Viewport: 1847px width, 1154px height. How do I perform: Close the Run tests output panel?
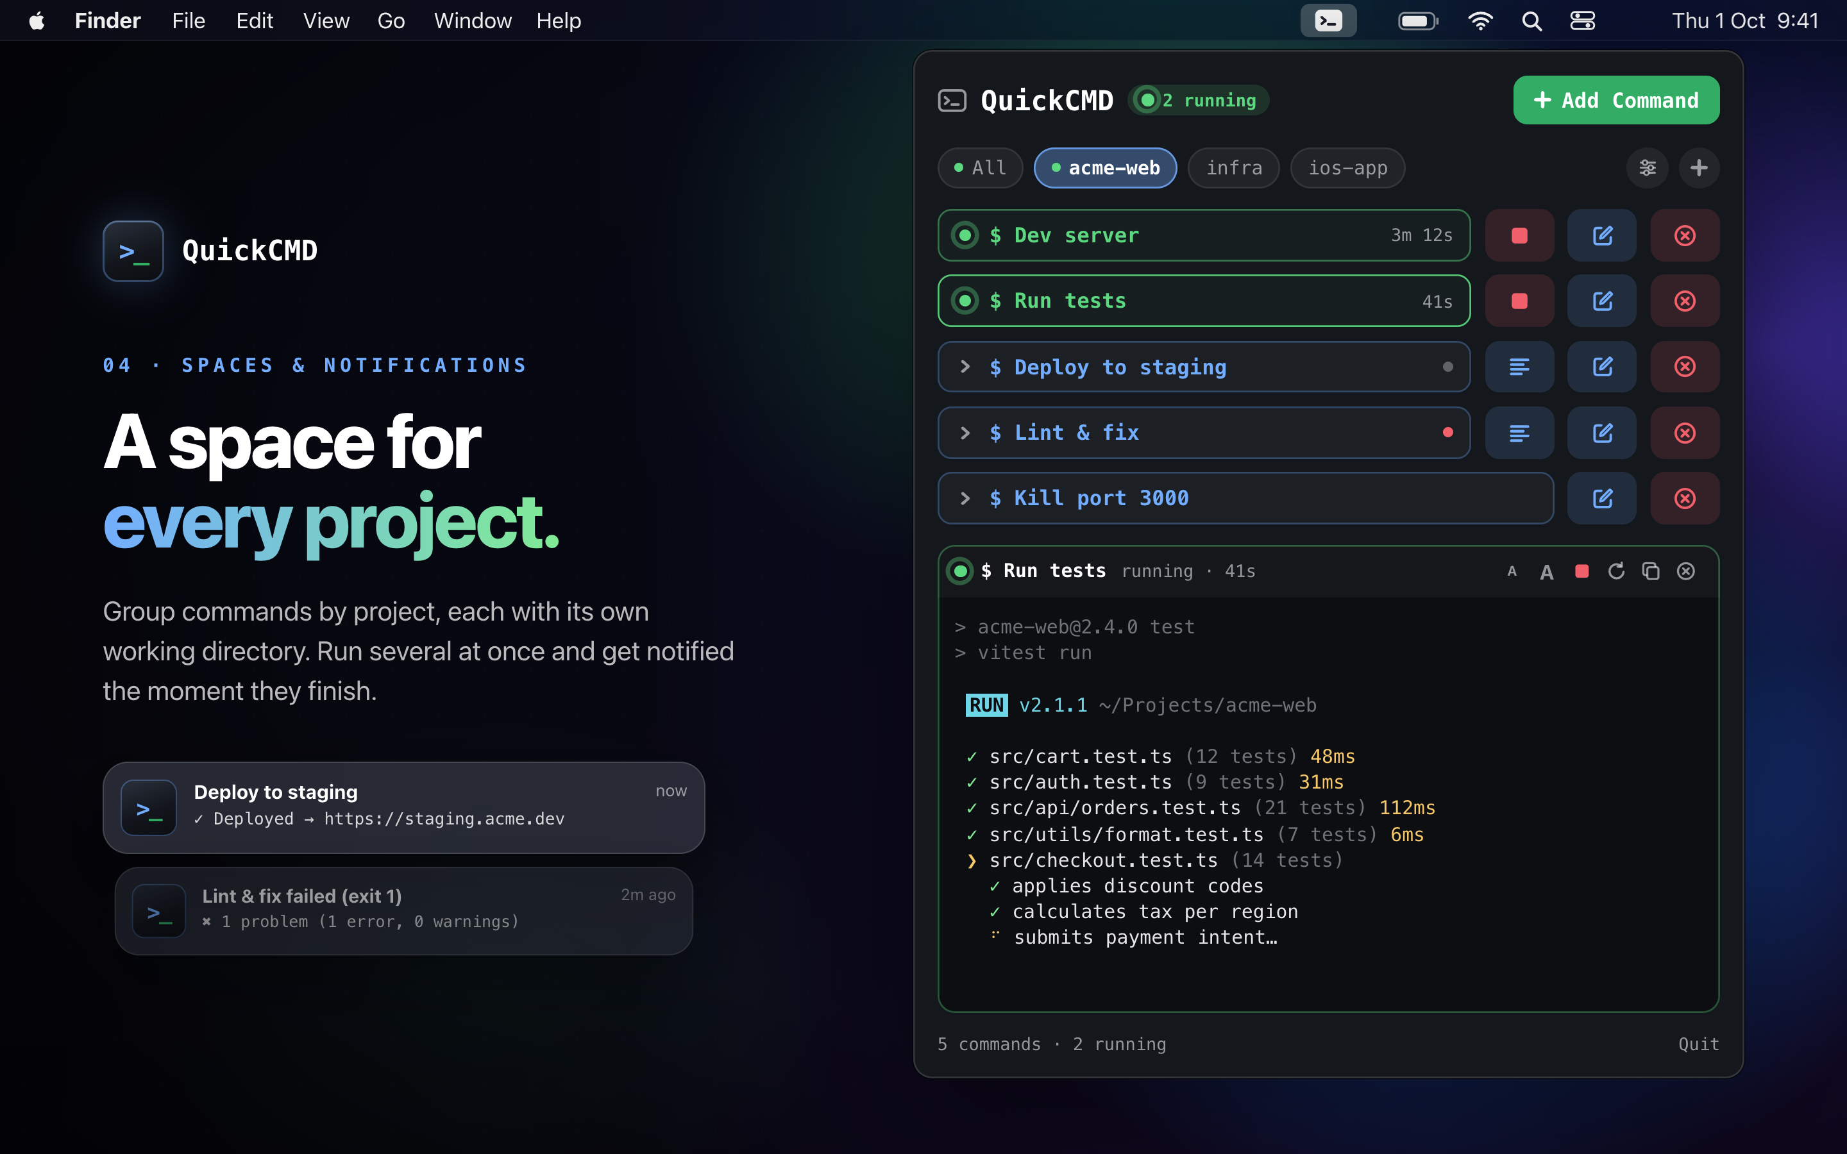1685,572
